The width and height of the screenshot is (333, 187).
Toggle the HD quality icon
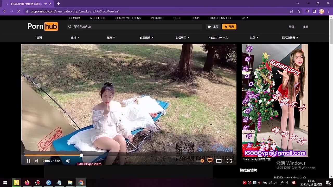pyautogui.click(x=210, y=161)
